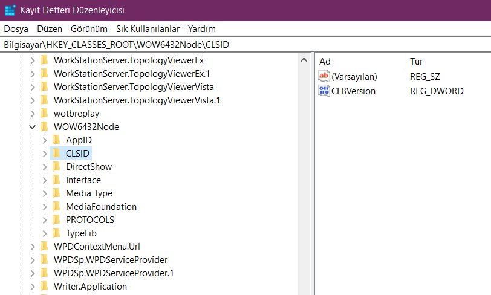The width and height of the screenshot is (491, 295).
Task: Expand WorkStationServer.TopologyViewerEx key
Action: 33,60
